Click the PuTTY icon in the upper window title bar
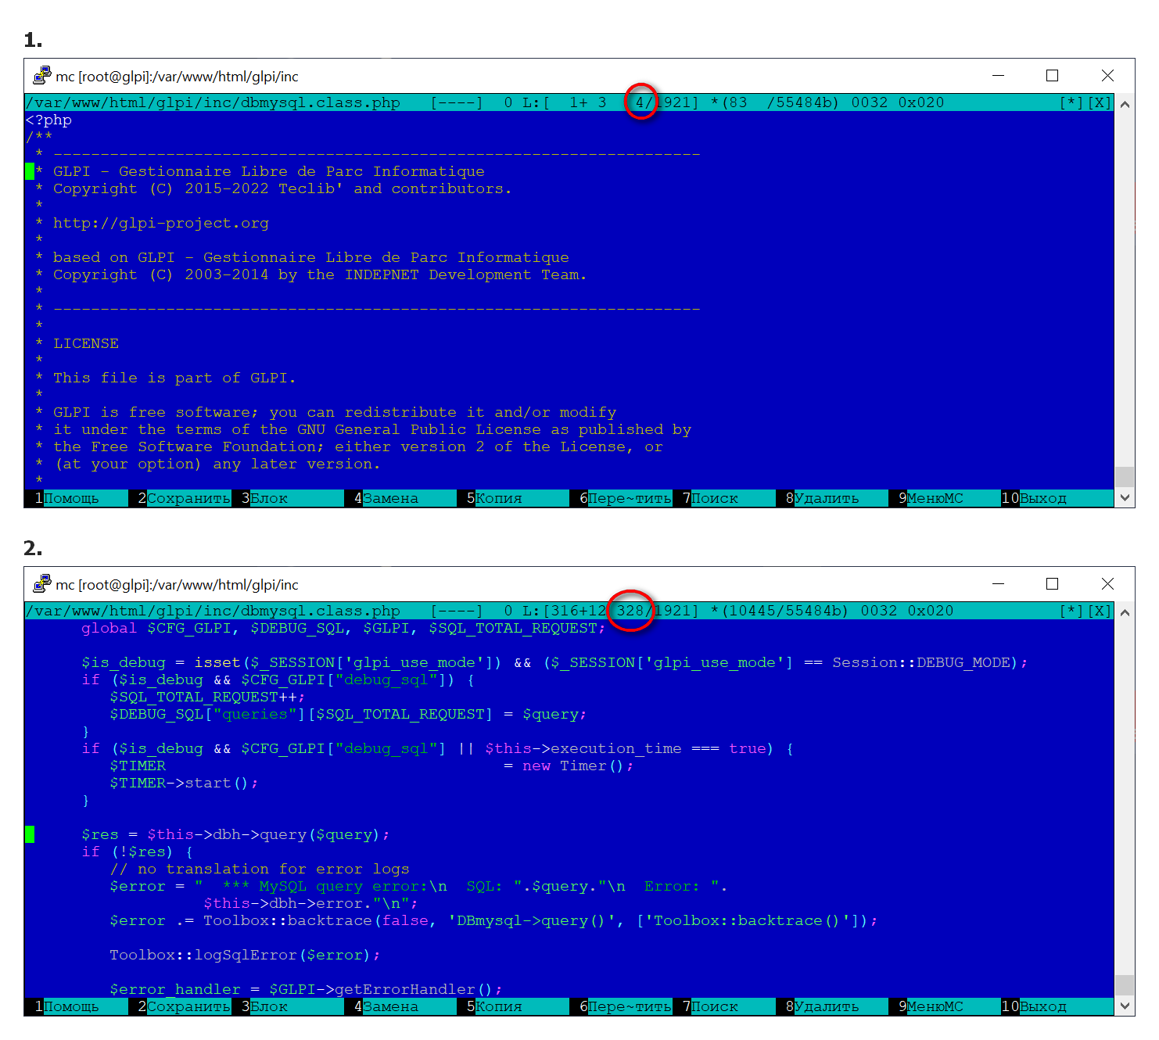Viewport: 1159px width, 1040px height. pyautogui.click(x=41, y=76)
